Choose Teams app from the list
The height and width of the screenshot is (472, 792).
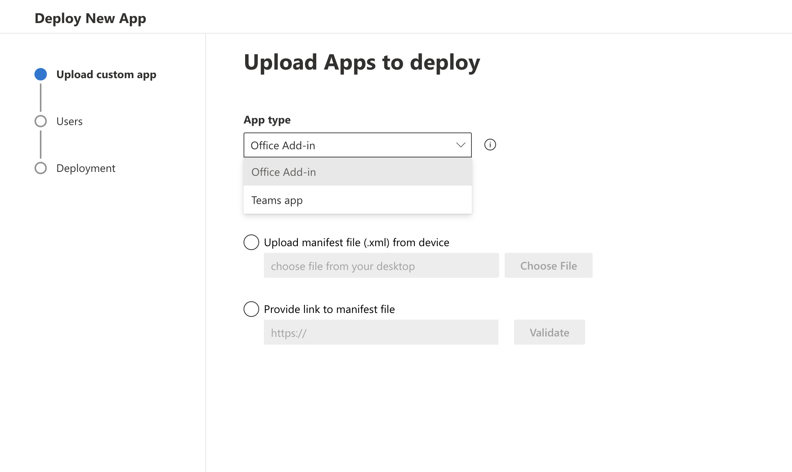coord(357,200)
